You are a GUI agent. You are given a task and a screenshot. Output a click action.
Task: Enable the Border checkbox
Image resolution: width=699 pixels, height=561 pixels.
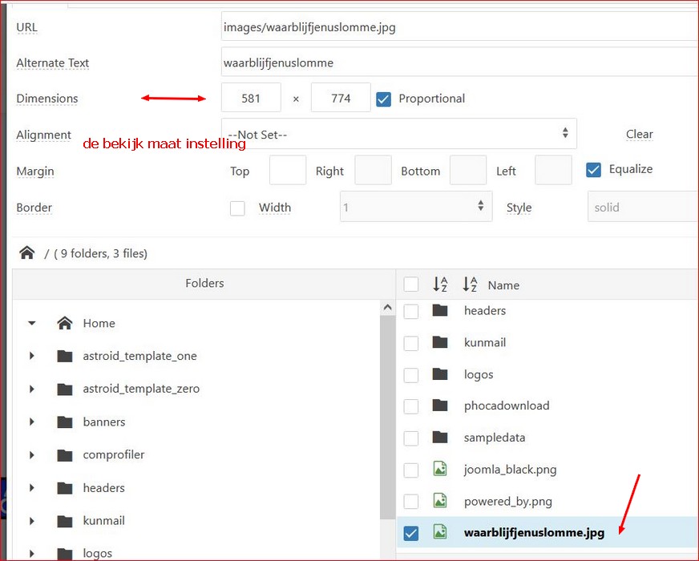(x=237, y=208)
